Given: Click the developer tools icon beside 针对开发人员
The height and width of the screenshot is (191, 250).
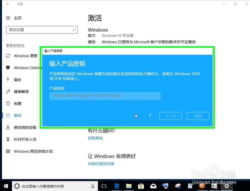Looking at the screenshot, I should point(8,139).
